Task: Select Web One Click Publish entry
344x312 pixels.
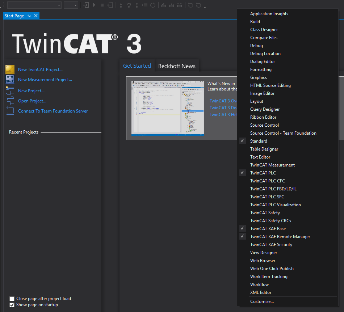Action: click(x=288, y=268)
